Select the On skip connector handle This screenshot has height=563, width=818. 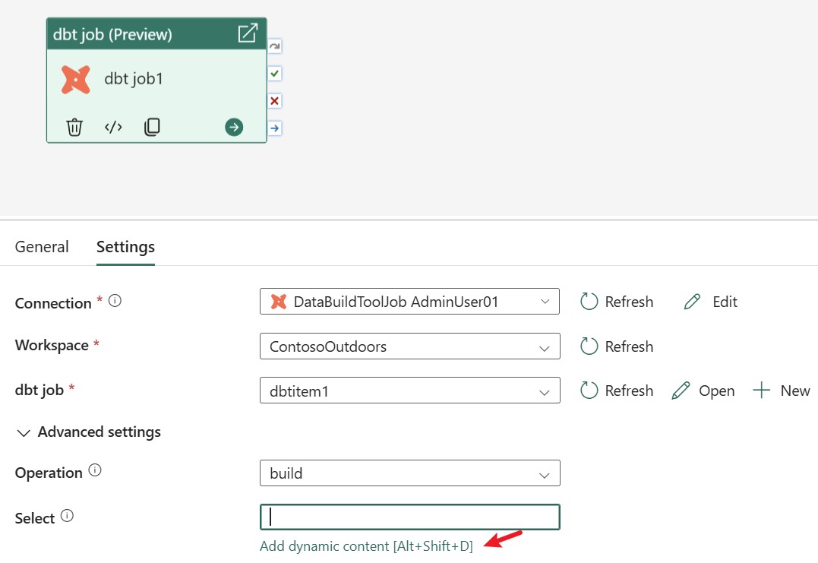coord(275,46)
